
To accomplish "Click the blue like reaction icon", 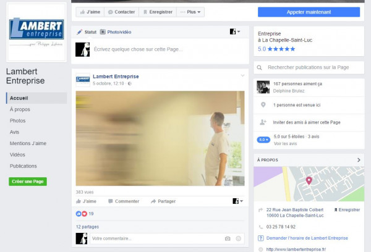I will click(79, 214).
